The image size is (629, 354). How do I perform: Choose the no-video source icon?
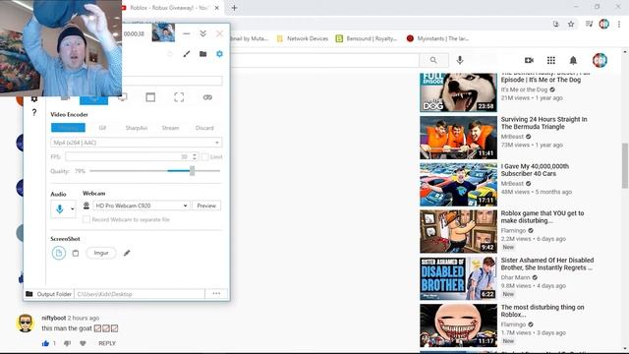tap(207, 97)
